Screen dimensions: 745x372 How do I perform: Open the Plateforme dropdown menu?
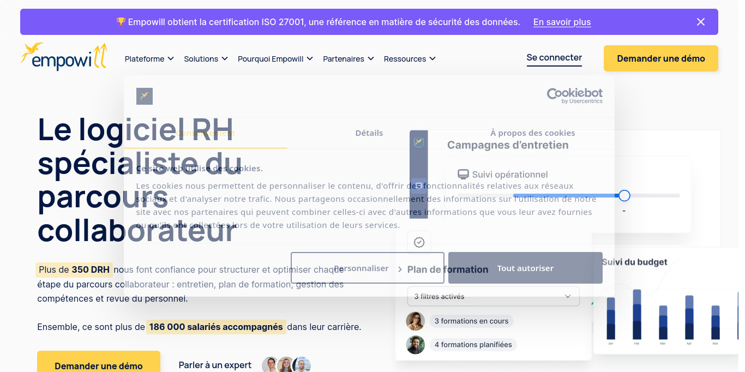pyautogui.click(x=149, y=58)
